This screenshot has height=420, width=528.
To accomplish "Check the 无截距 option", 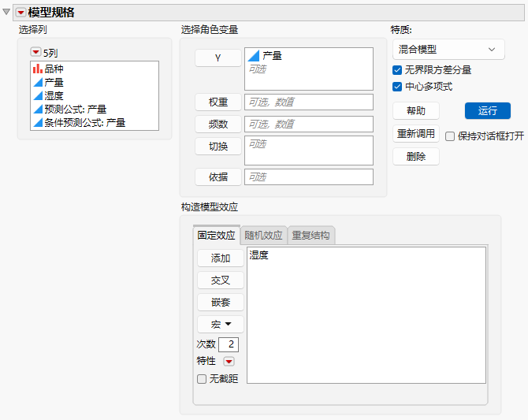I will click(x=202, y=379).
